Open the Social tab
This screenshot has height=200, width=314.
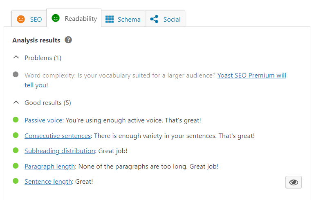point(165,19)
